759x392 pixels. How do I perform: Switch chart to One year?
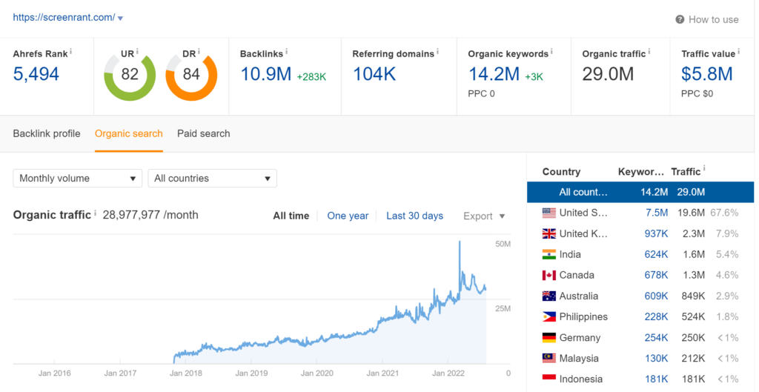(348, 216)
